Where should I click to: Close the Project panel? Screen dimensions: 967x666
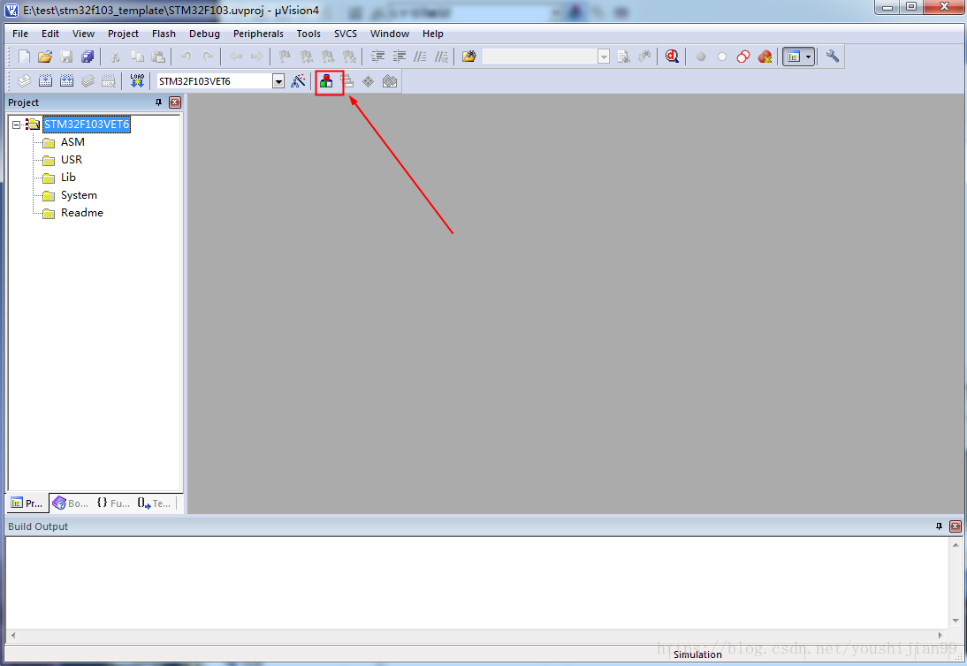(x=175, y=102)
